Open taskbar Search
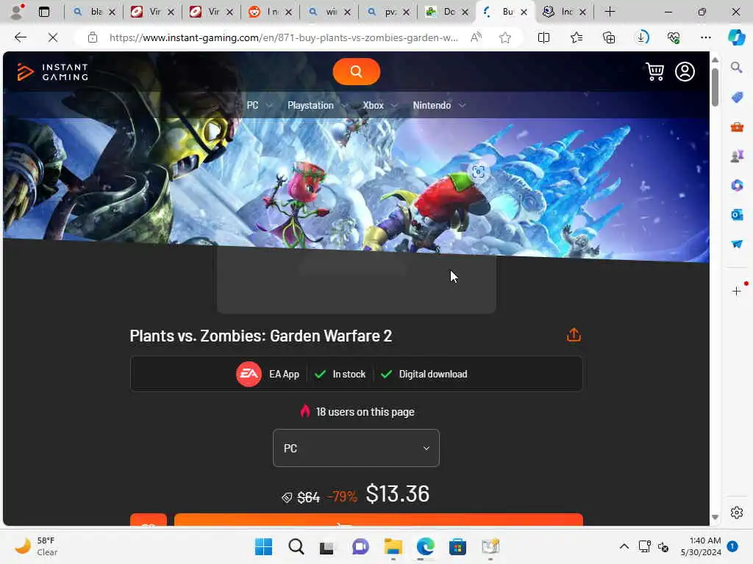This screenshot has width=753, height=564. point(296,546)
